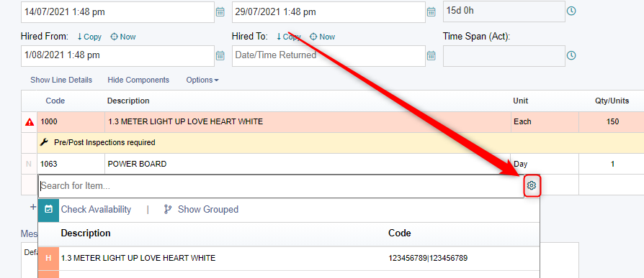Focus the Search for Item field
644x278 pixels.
[x=281, y=186]
